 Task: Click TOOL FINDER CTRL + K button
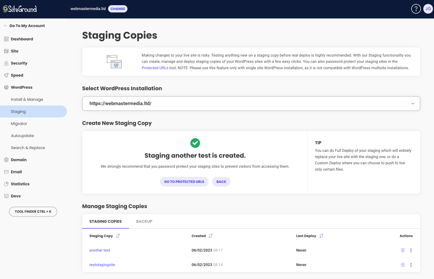(x=33, y=212)
